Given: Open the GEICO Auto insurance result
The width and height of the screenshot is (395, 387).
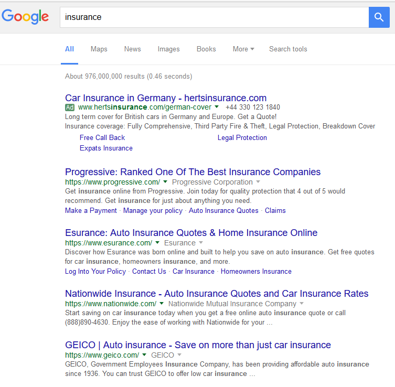Looking at the screenshot, I should coord(198,345).
